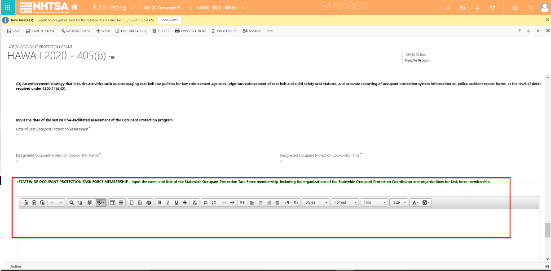Toggle the spell check as you type button
551x271 pixels.
coord(101,203)
